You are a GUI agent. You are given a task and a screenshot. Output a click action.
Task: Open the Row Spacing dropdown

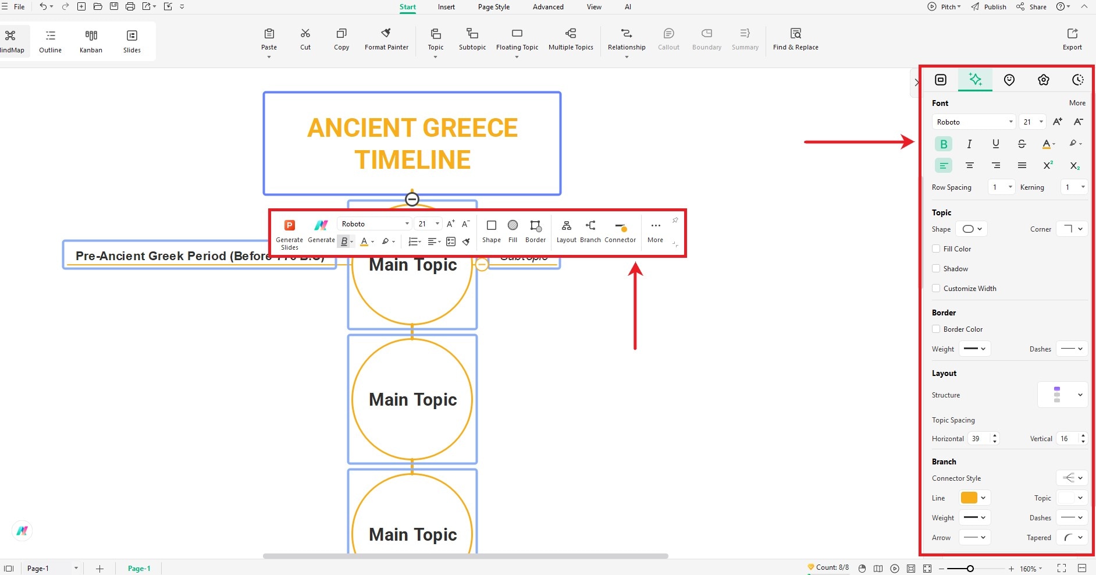[x=1002, y=187]
